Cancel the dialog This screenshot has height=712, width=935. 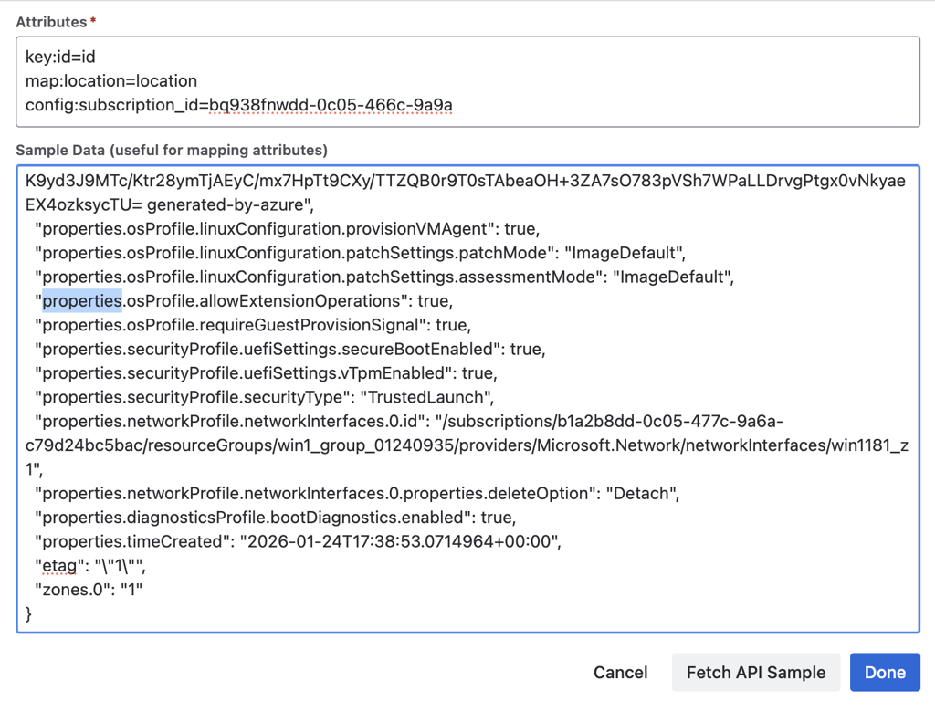(620, 673)
